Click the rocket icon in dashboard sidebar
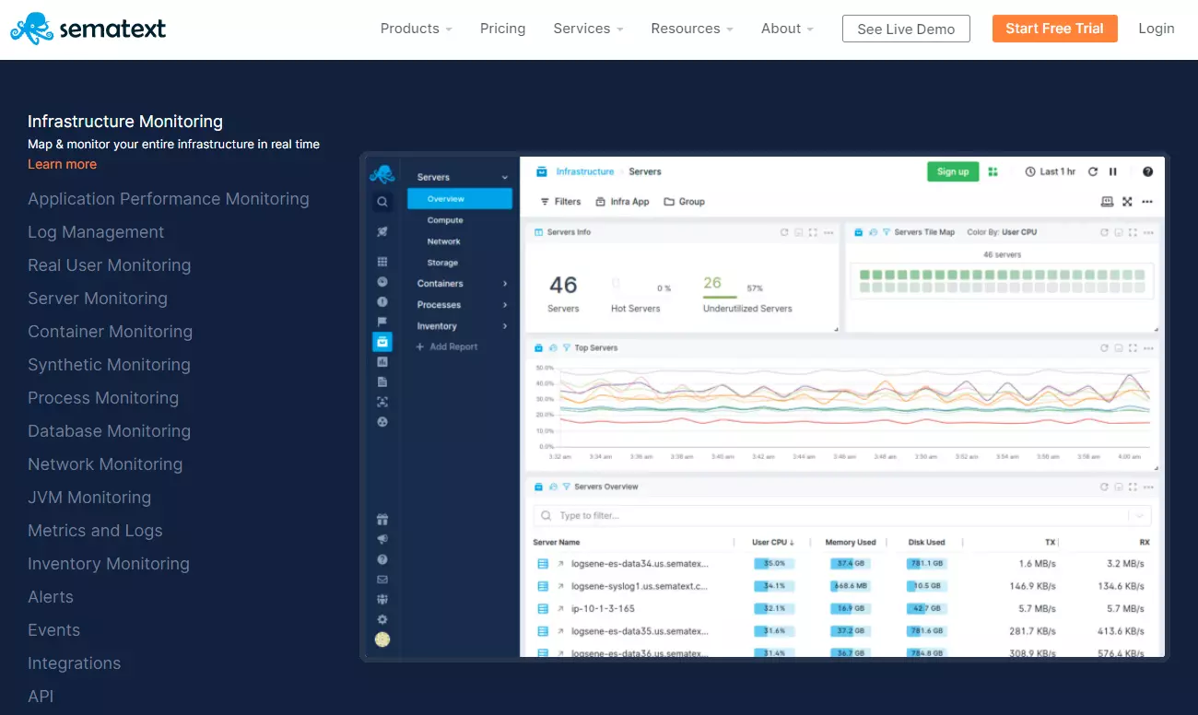Viewport: 1198px width, 715px height. pos(382,232)
